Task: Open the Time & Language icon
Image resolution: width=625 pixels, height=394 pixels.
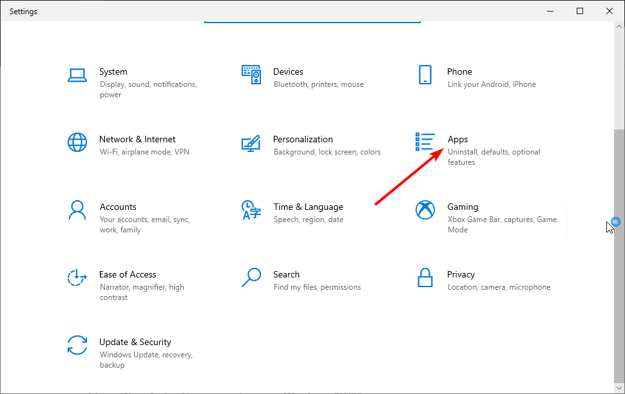Action: 251,210
